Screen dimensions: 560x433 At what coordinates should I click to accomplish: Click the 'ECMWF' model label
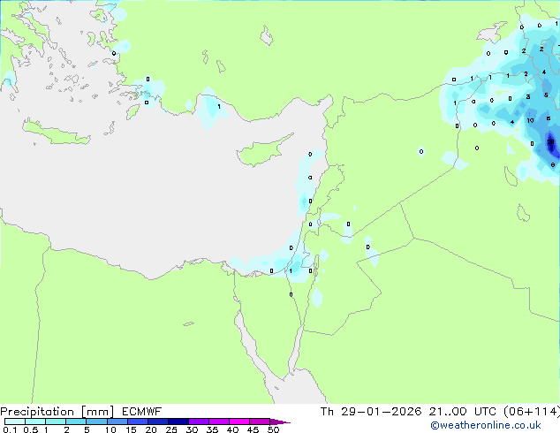click(x=142, y=412)
